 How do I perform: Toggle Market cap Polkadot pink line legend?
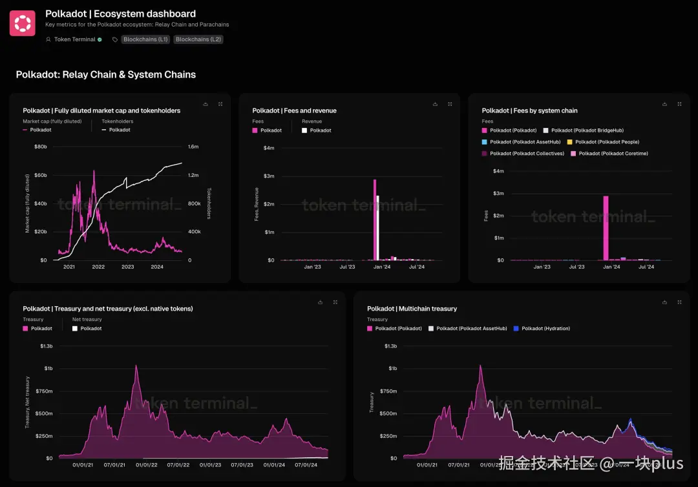[x=37, y=130]
